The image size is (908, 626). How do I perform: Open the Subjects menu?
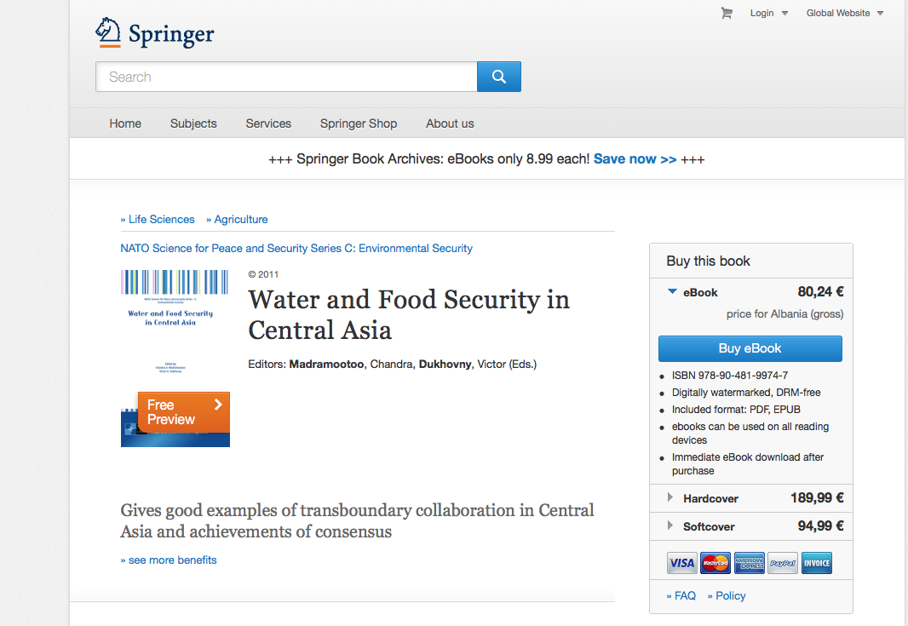(x=193, y=123)
